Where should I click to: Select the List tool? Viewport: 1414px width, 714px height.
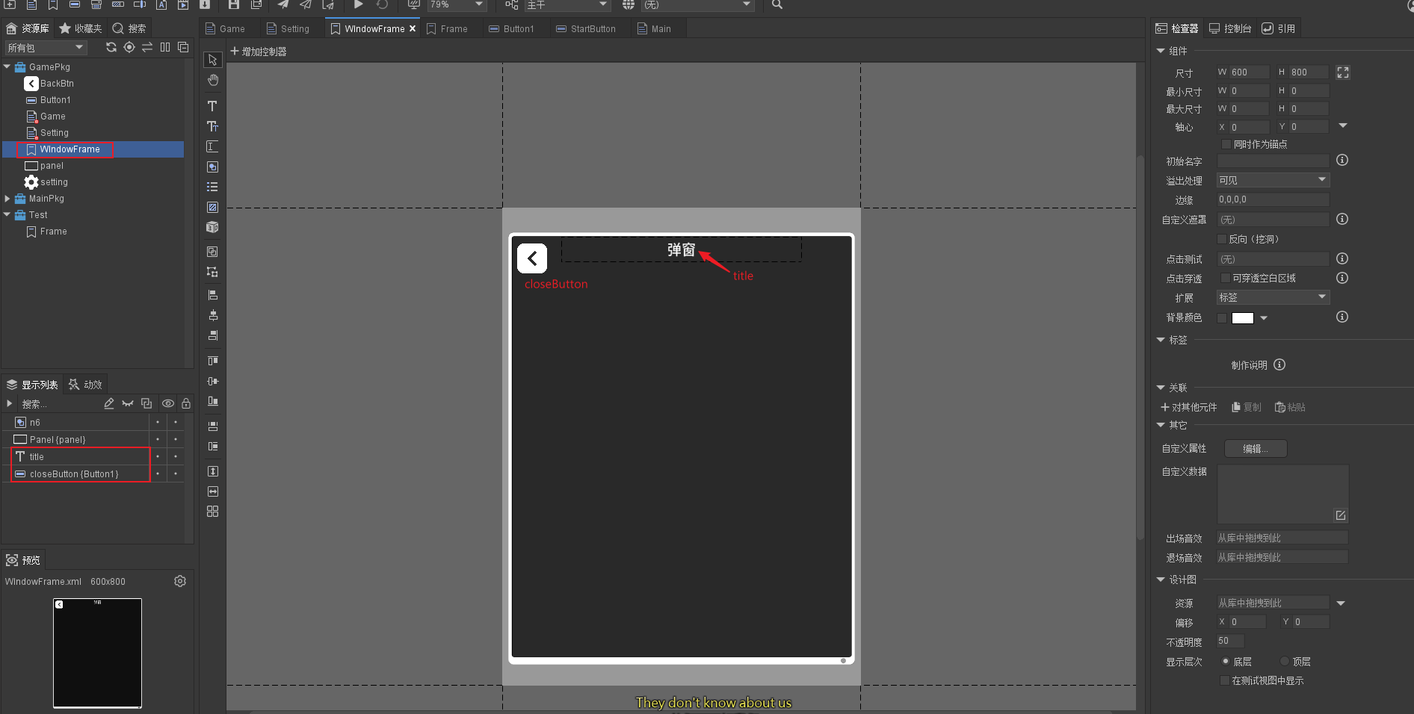click(212, 187)
